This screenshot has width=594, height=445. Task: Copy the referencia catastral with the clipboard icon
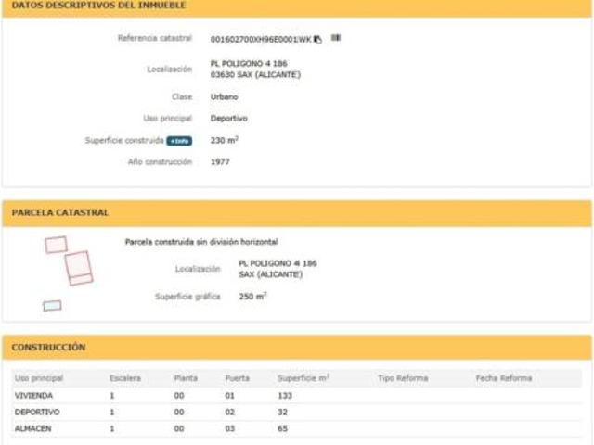[x=317, y=39]
